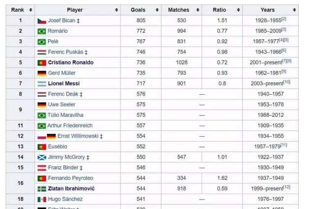Sort table by Goals column arrows
This screenshot has width=315, height=209.
157,10
